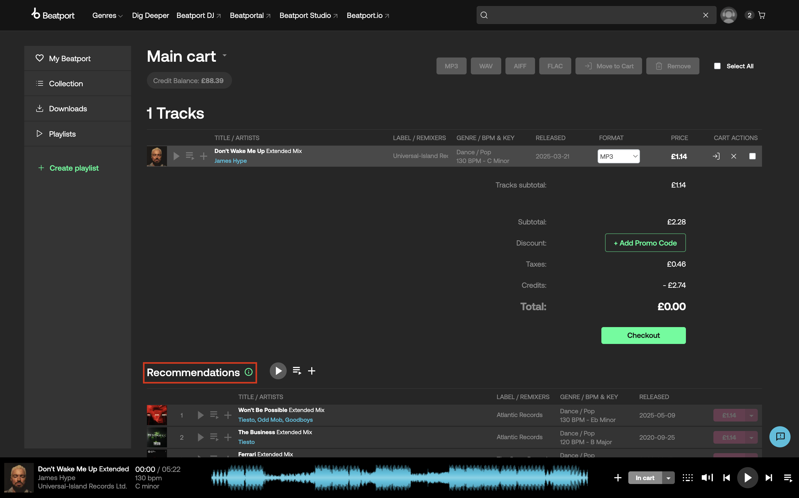Play Won't Be Possible Extended Mix

201,415
